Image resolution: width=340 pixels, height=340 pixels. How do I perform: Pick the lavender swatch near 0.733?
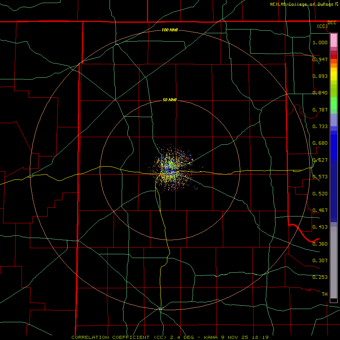pos(334,120)
